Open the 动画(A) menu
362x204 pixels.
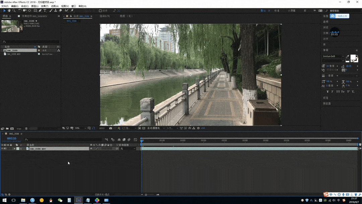pos(55,6)
